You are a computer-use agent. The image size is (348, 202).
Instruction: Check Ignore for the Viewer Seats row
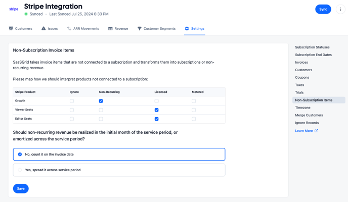72,110
